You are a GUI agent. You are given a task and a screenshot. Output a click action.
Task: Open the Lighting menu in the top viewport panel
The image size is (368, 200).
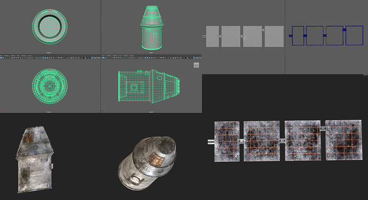tap(13, 56)
